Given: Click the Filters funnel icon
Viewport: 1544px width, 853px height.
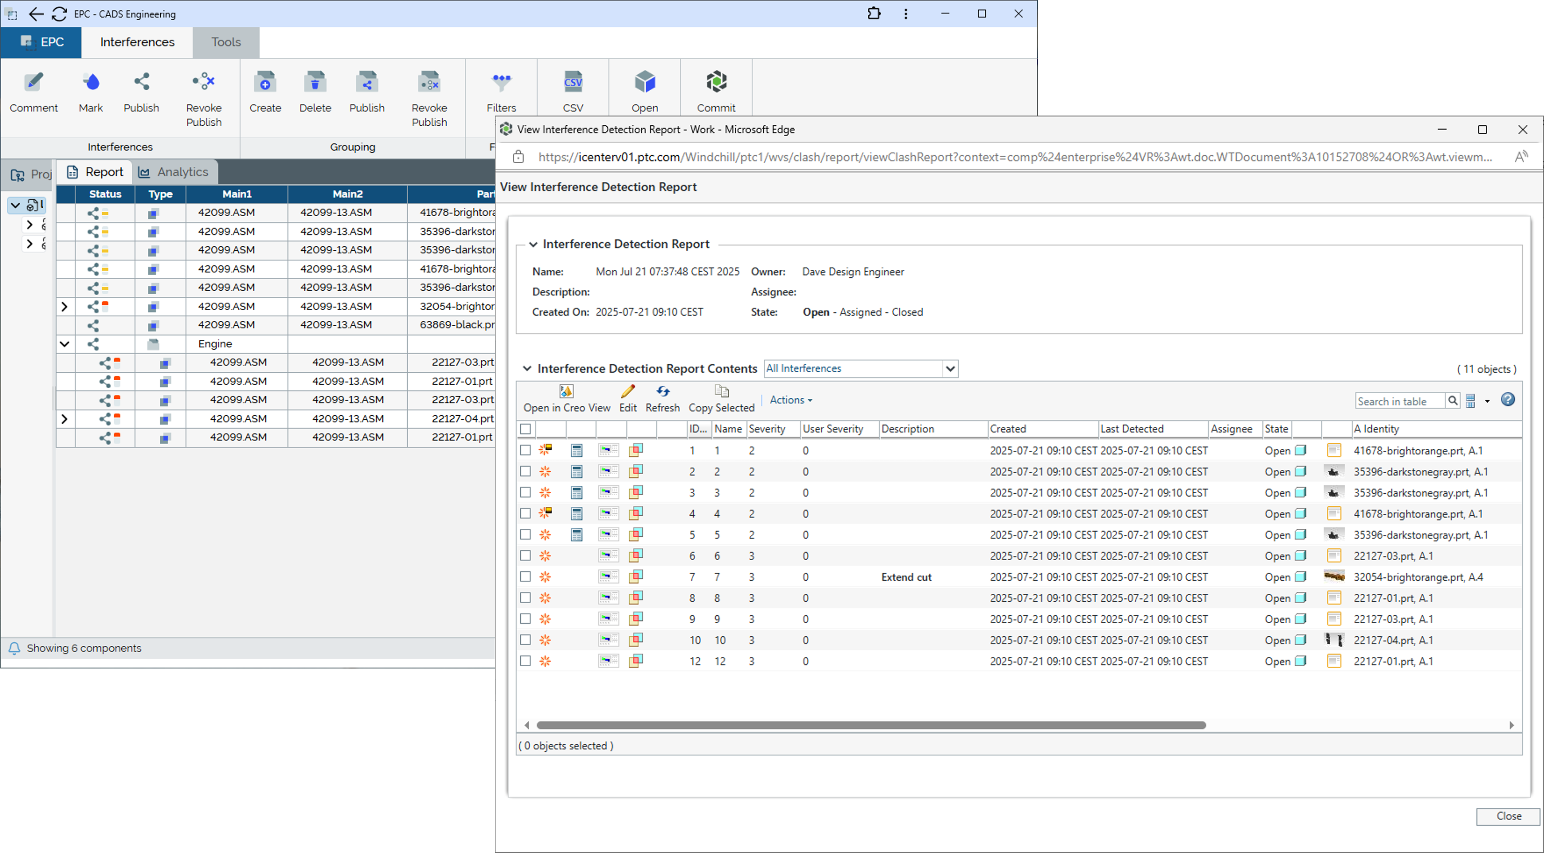Looking at the screenshot, I should tap(501, 82).
